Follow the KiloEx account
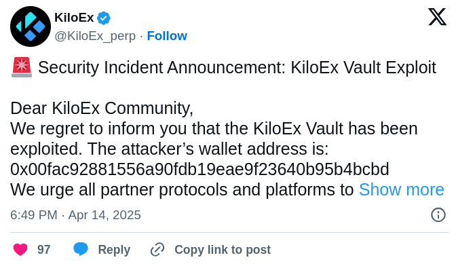 click(x=167, y=36)
